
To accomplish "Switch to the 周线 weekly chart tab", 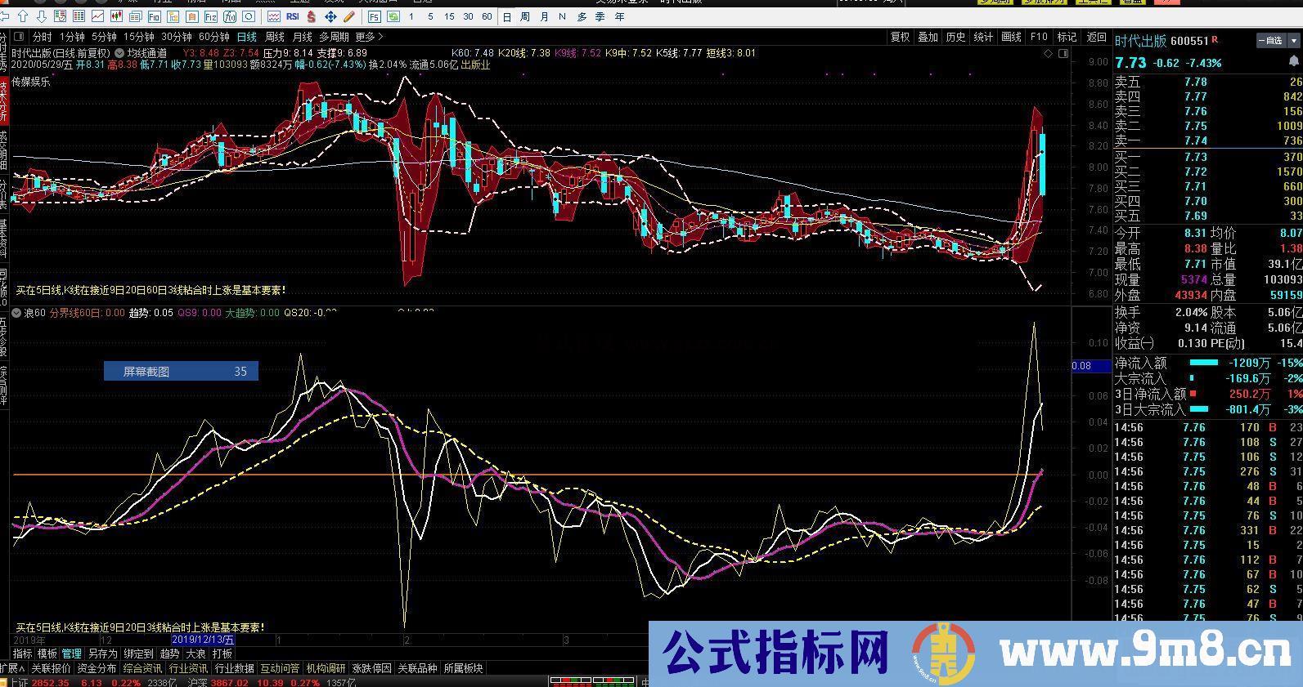I will point(274,37).
